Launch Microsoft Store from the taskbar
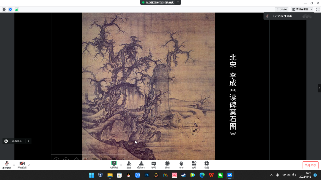 point(119,175)
